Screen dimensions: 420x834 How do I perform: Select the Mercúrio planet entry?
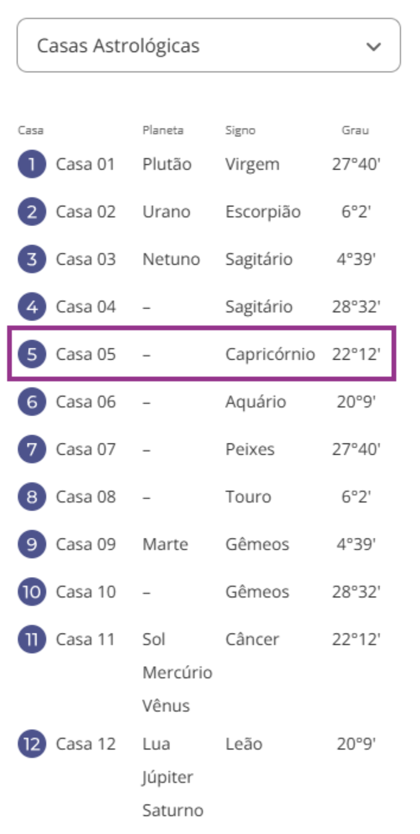[177, 672]
